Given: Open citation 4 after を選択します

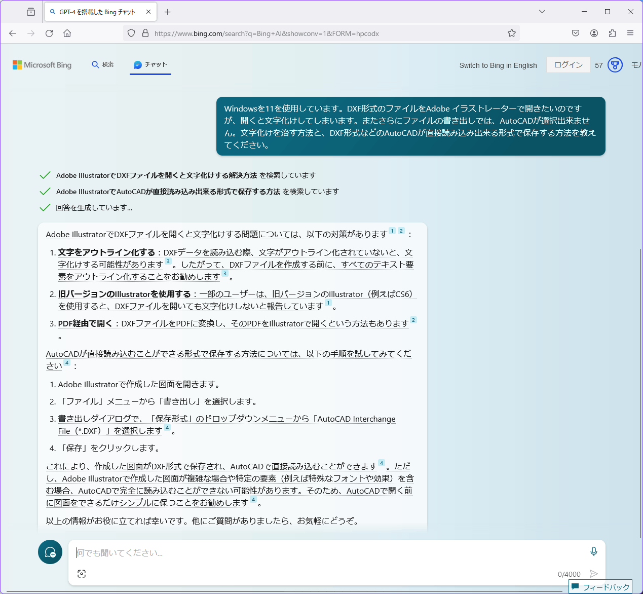Looking at the screenshot, I should coord(167,428).
